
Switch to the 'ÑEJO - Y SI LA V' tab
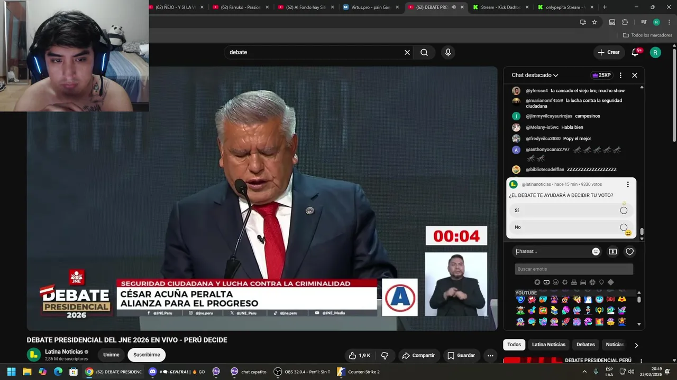pyautogui.click(x=176, y=7)
